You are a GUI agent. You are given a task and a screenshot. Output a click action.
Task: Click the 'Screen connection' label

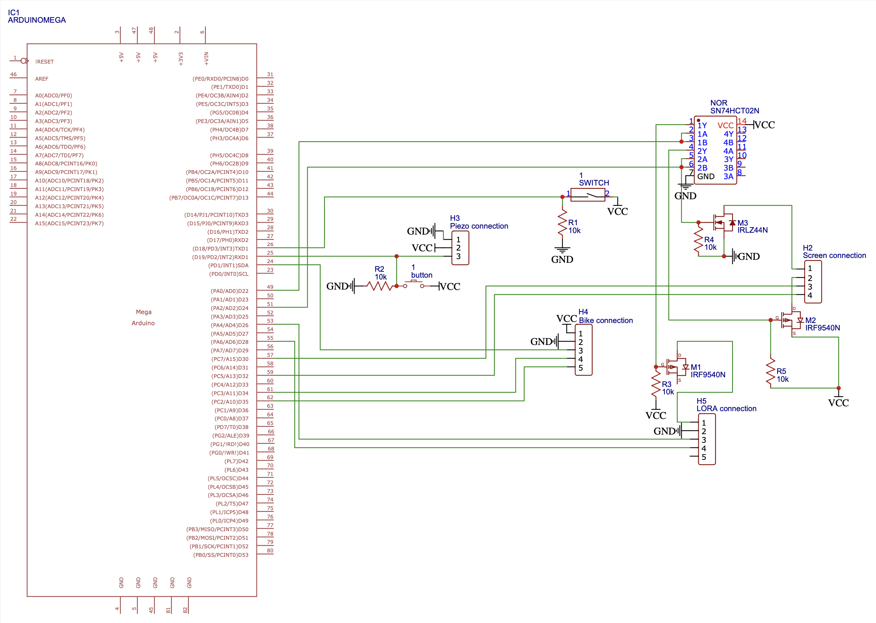[x=834, y=255]
